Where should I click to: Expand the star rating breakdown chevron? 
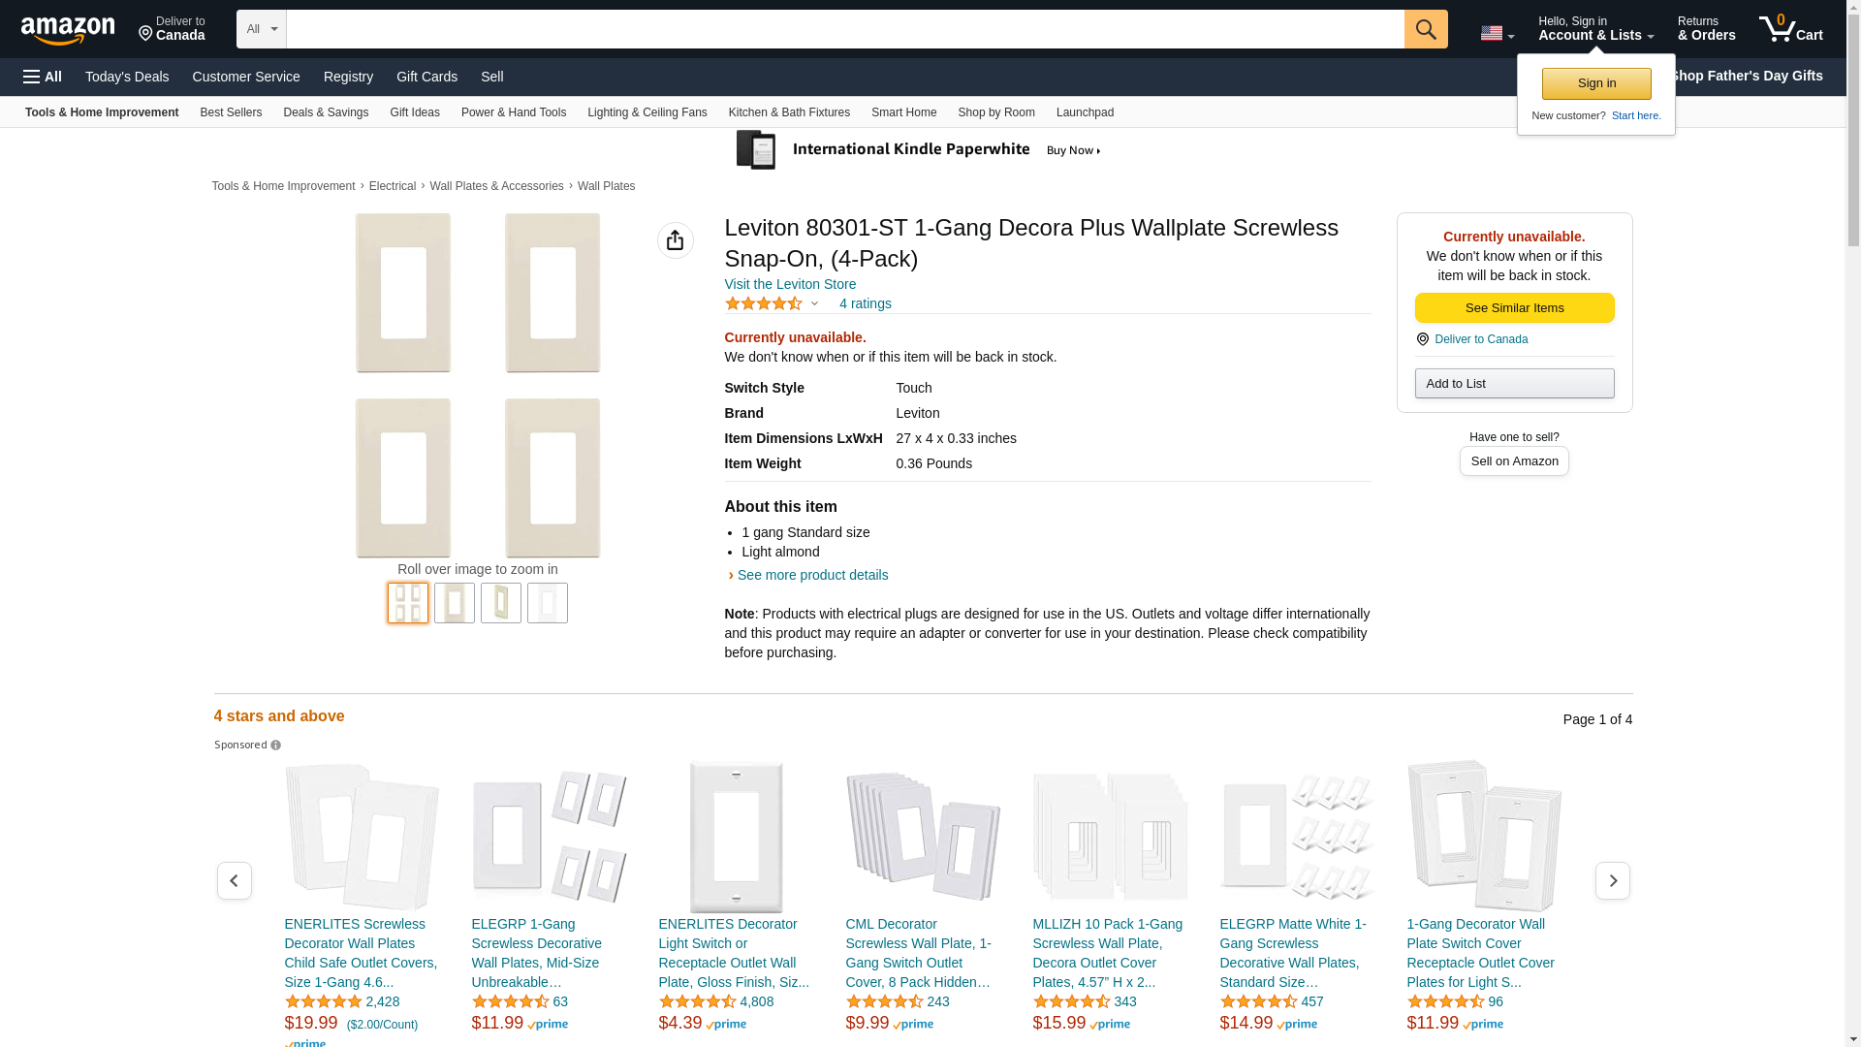(814, 304)
